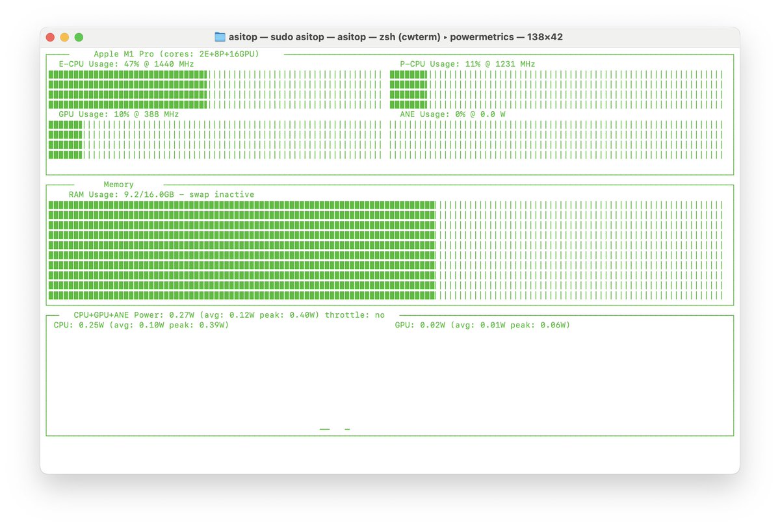Screen dimensions: 780x527
Task: Close the terminal window with the red button
Action: tap(50, 38)
